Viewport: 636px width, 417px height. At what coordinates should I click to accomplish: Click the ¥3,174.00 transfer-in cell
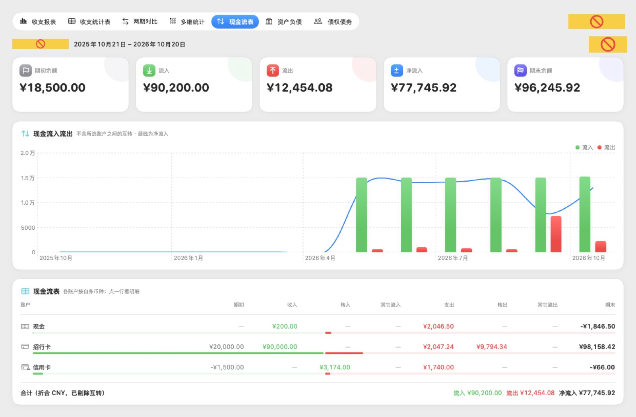tap(335, 367)
